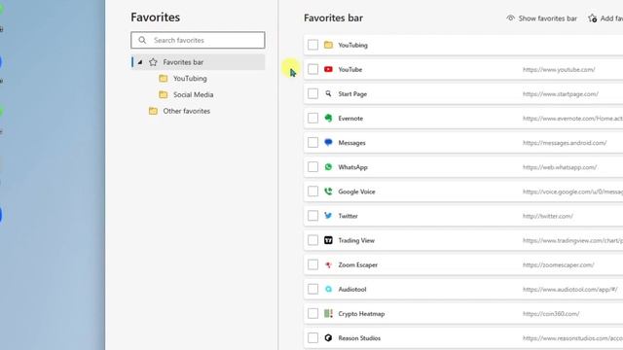Open the Start Page favorite entry

tap(463, 93)
